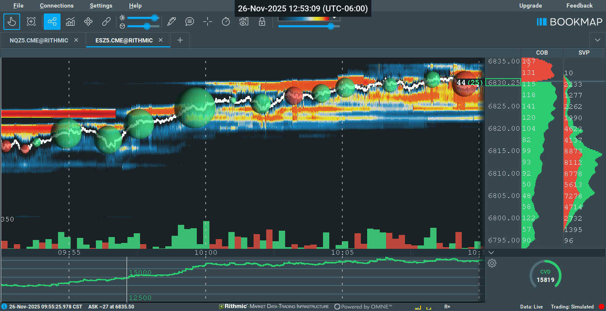Toggle the eye visibility icon

pos(244,21)
